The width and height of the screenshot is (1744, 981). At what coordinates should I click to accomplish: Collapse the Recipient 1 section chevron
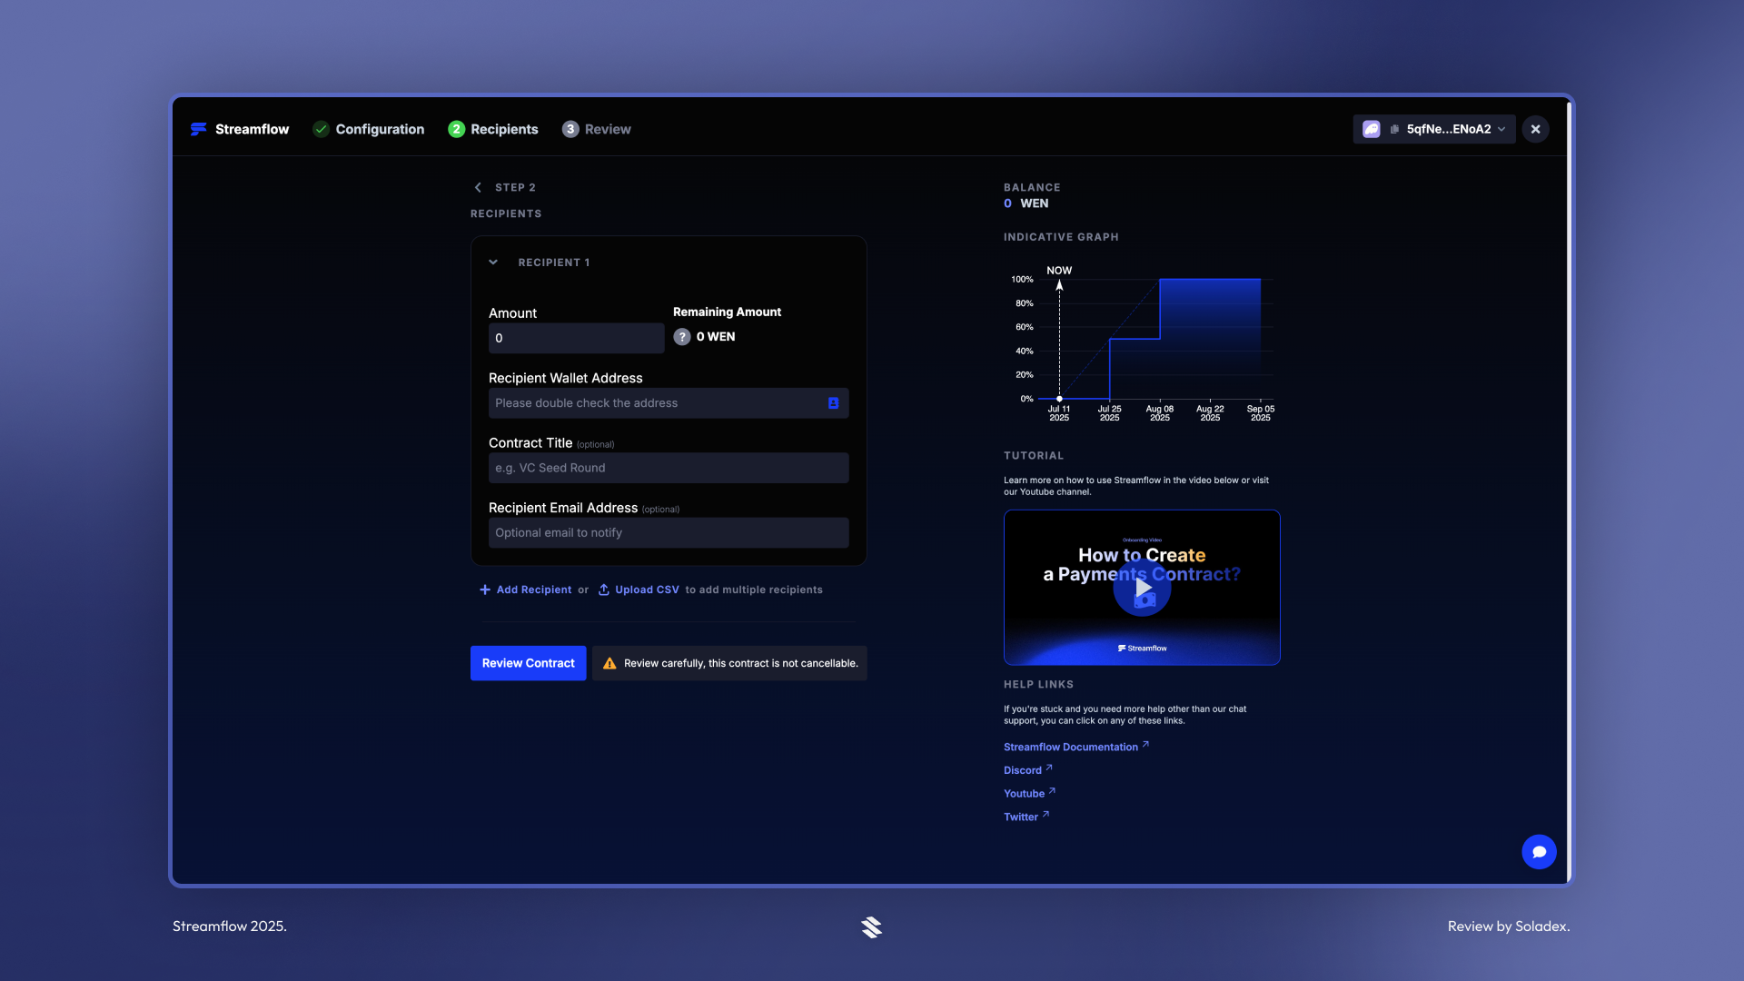pos(493,263)
